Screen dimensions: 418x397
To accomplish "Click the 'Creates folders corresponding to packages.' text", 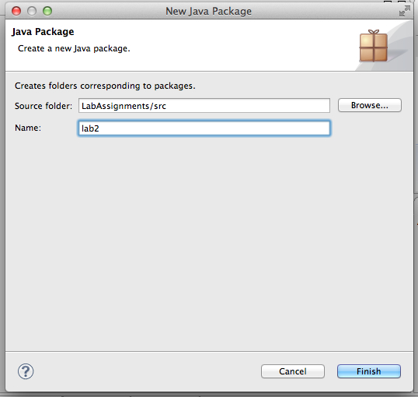I will tap(105, 86).
